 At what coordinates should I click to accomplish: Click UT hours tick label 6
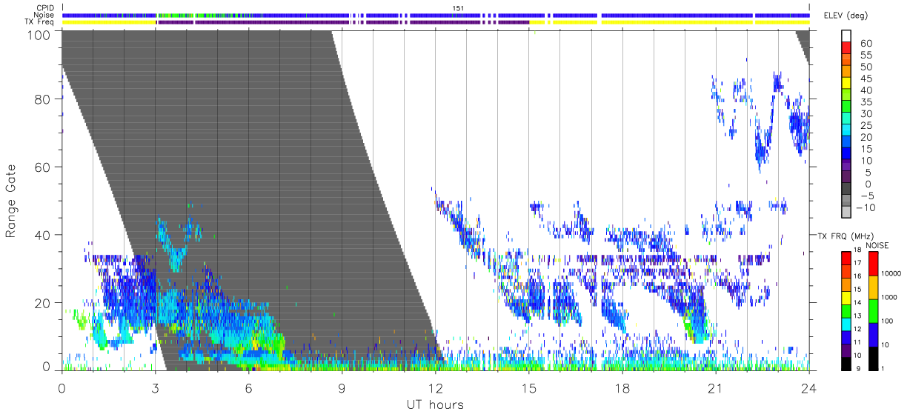coord(248,388)
